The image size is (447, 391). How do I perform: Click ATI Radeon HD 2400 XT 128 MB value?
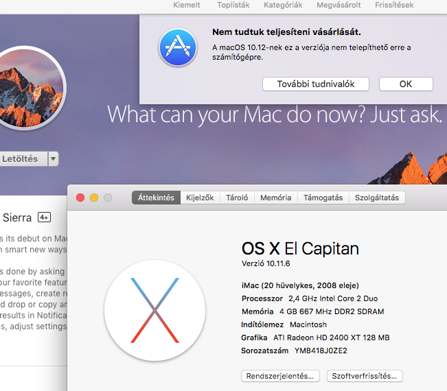[x=331, y=337]
